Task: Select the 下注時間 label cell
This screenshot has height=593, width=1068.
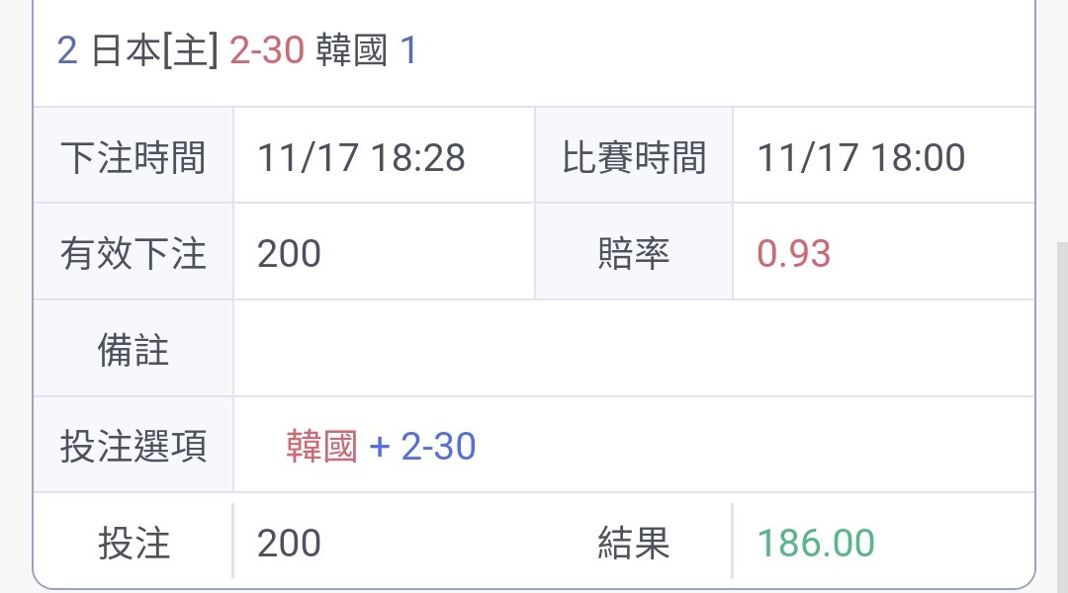Action: 133,155
